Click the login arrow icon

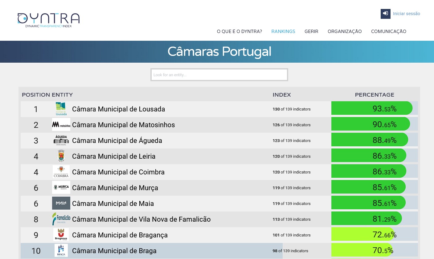pyautogui.click(x=385, y=14)
